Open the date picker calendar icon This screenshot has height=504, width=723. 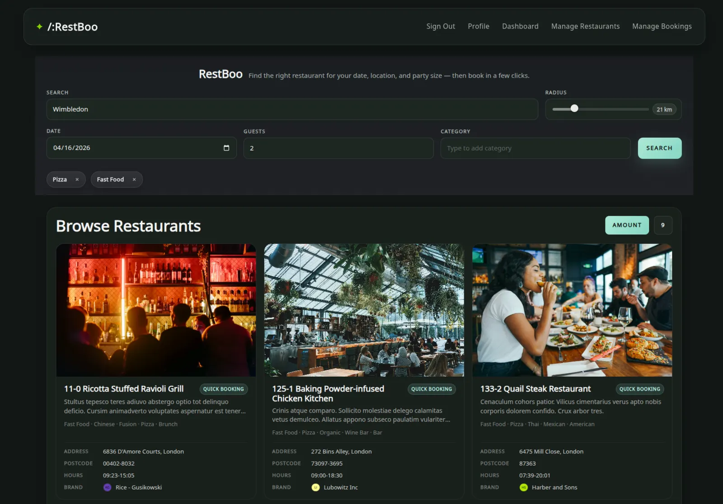[x=226, y=148]
